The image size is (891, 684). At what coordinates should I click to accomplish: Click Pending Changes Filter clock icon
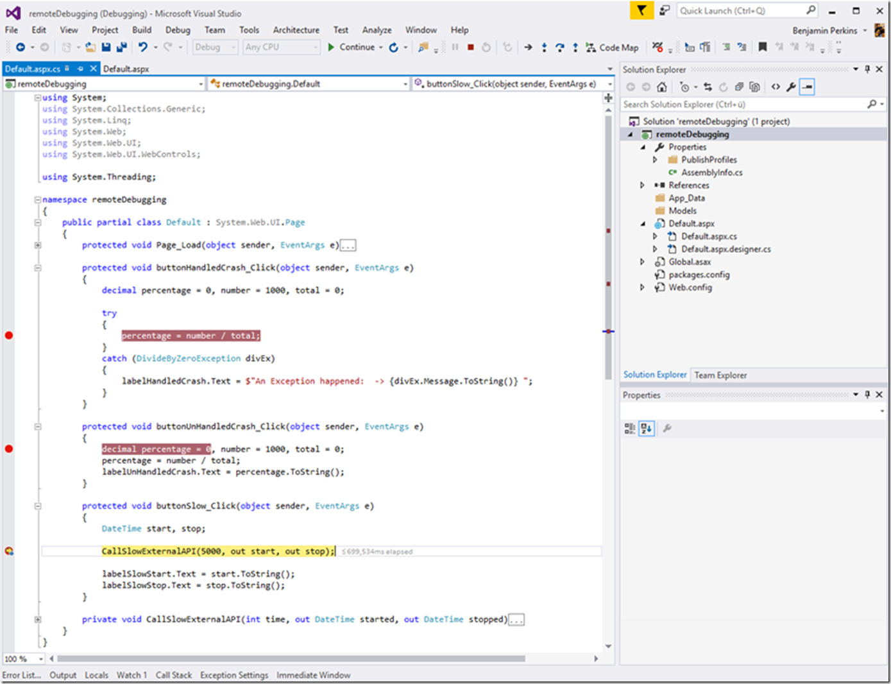point(684,87)
